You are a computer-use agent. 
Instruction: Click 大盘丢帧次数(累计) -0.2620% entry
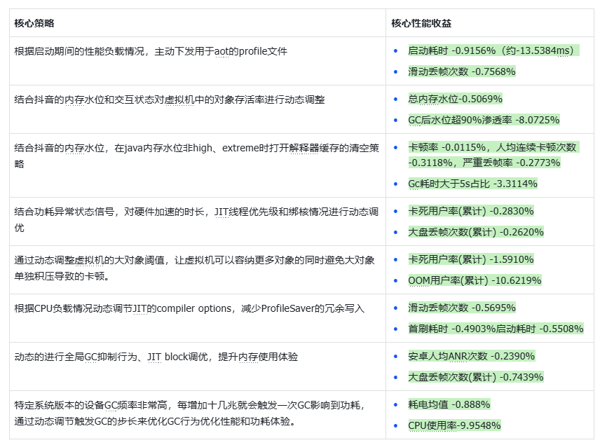click(x=476, y=232)
